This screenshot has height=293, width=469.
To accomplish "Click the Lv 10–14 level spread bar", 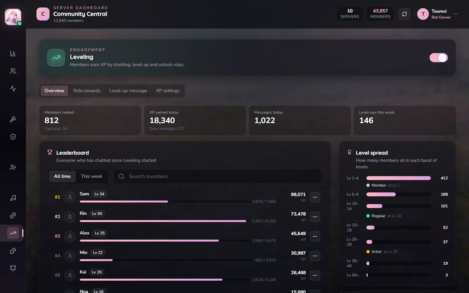I will point(399,206).
